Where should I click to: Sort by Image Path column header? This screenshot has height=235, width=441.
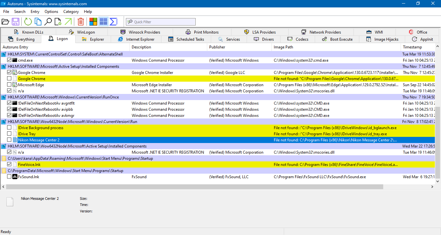(x=336, y=47)
